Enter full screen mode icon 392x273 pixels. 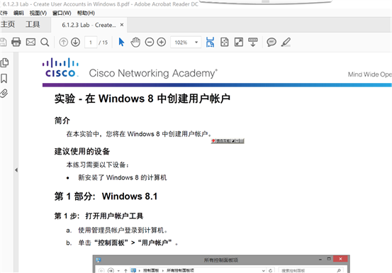239,42
